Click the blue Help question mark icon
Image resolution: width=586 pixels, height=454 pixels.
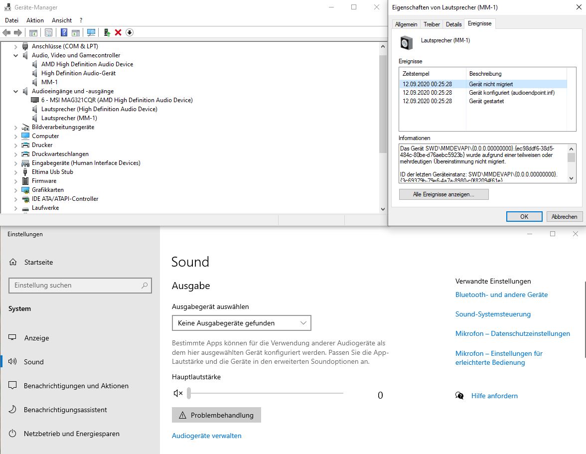(64, 32)
